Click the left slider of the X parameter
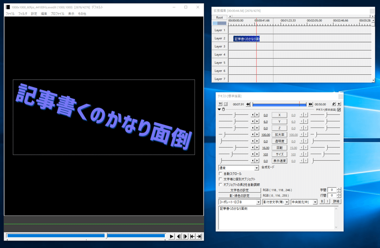 point(234,115)
